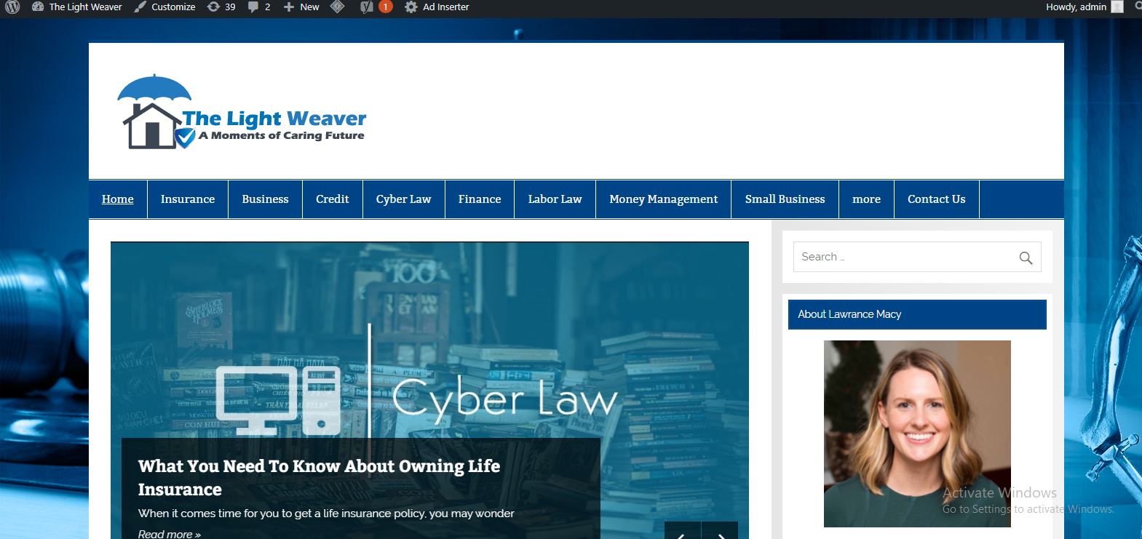Open the Money Management category
This screenshot has width=1142, height=539.
click(x=664, y=199)
